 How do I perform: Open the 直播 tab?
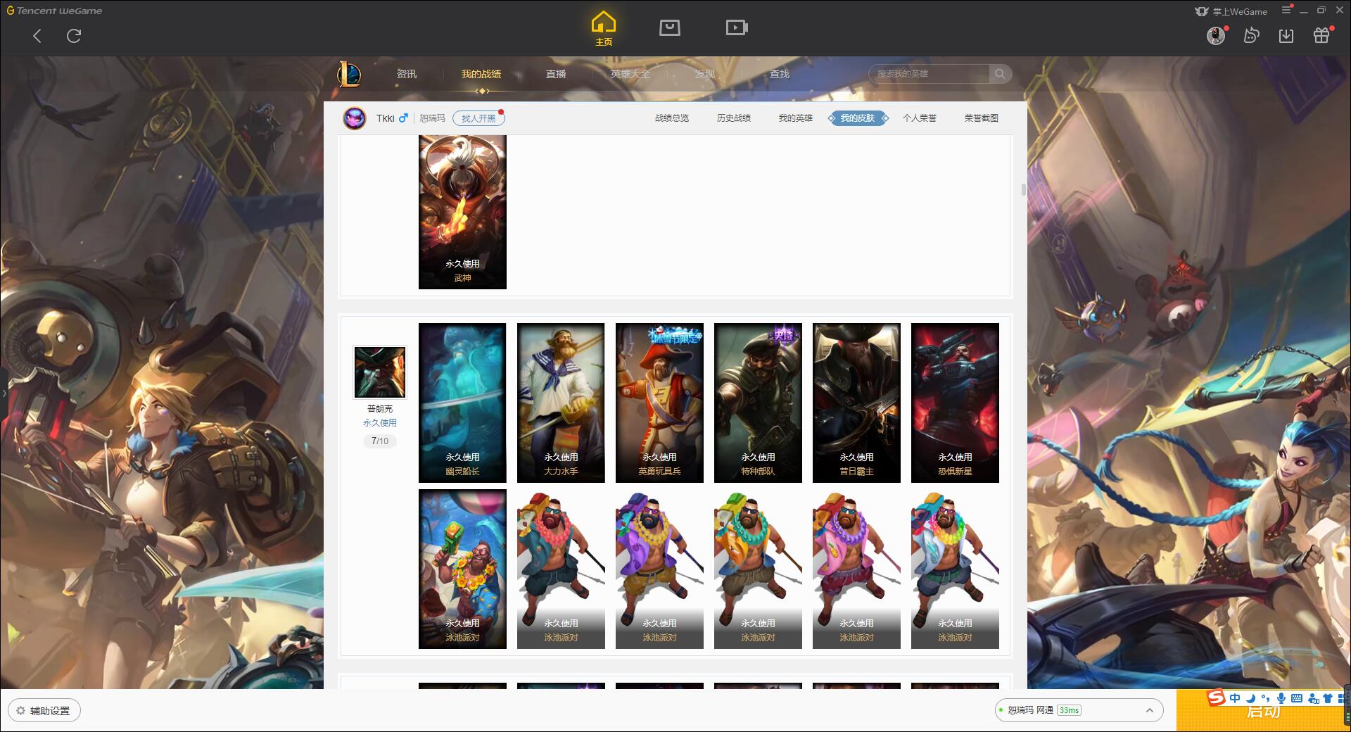(x=556, y=74)
